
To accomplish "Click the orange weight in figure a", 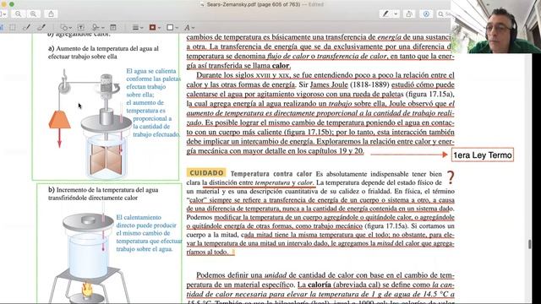I will click(x=59, y=120).
